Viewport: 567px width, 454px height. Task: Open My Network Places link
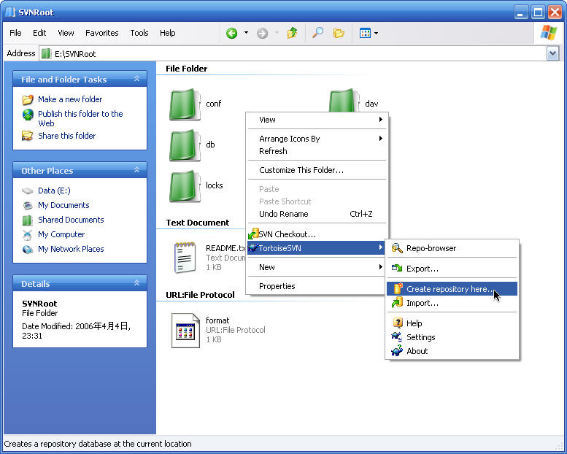[71, 249]
